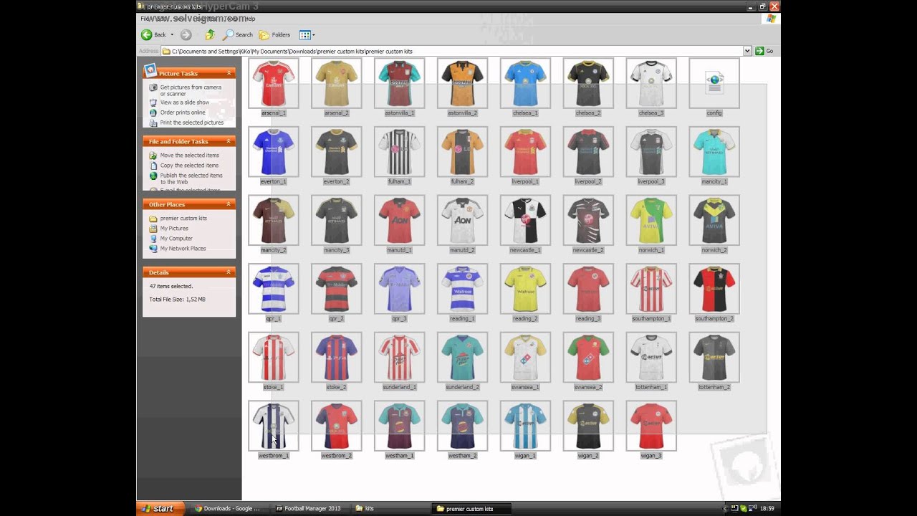Select the astonvilla_1 kit thumbnail

coord(400,83)
